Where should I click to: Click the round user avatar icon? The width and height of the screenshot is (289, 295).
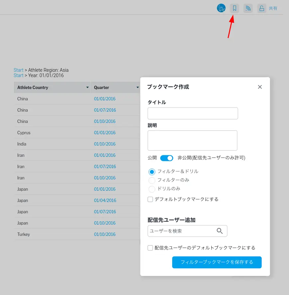tap(221, 8)
